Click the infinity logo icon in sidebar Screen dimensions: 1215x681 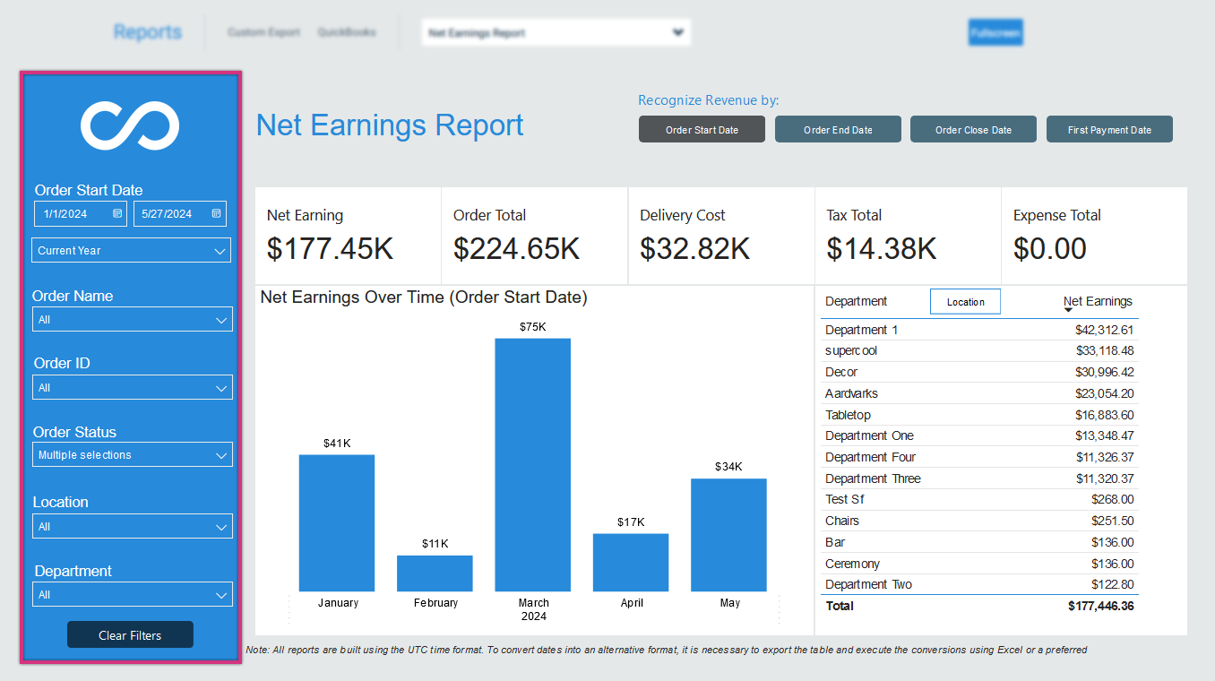click(130, 125)
